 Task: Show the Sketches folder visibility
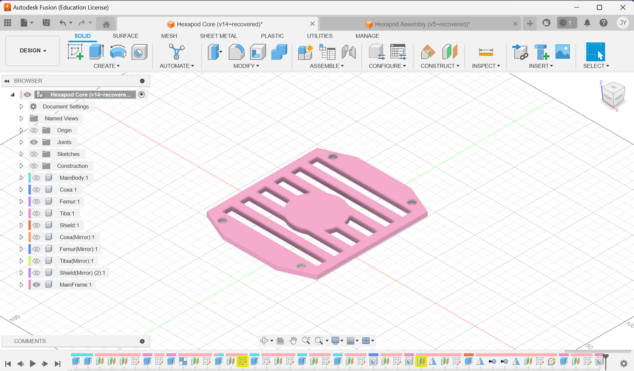34,154
